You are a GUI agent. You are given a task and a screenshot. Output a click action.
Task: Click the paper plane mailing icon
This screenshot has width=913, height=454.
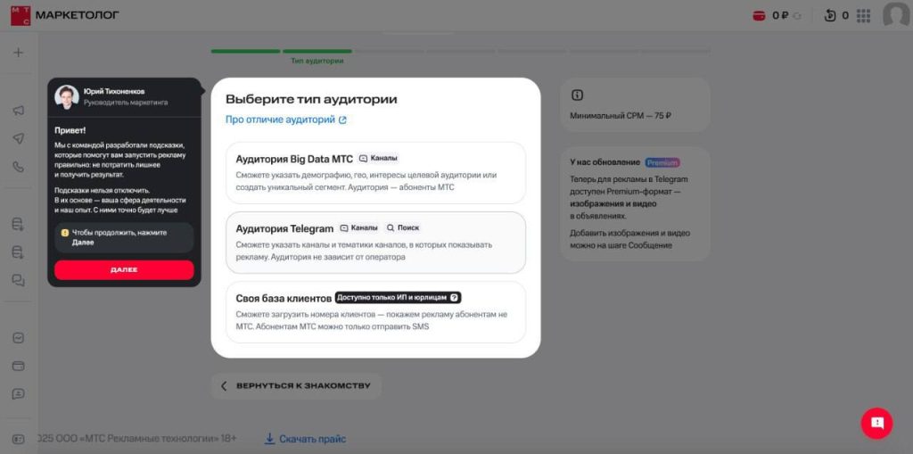pos(18,139)
